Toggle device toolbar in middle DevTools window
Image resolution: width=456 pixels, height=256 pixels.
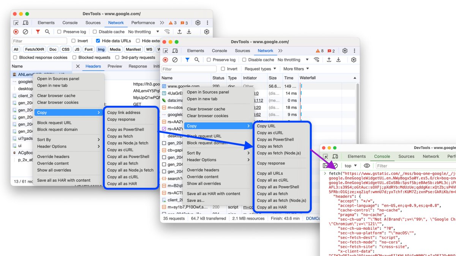tap(175, 51)
